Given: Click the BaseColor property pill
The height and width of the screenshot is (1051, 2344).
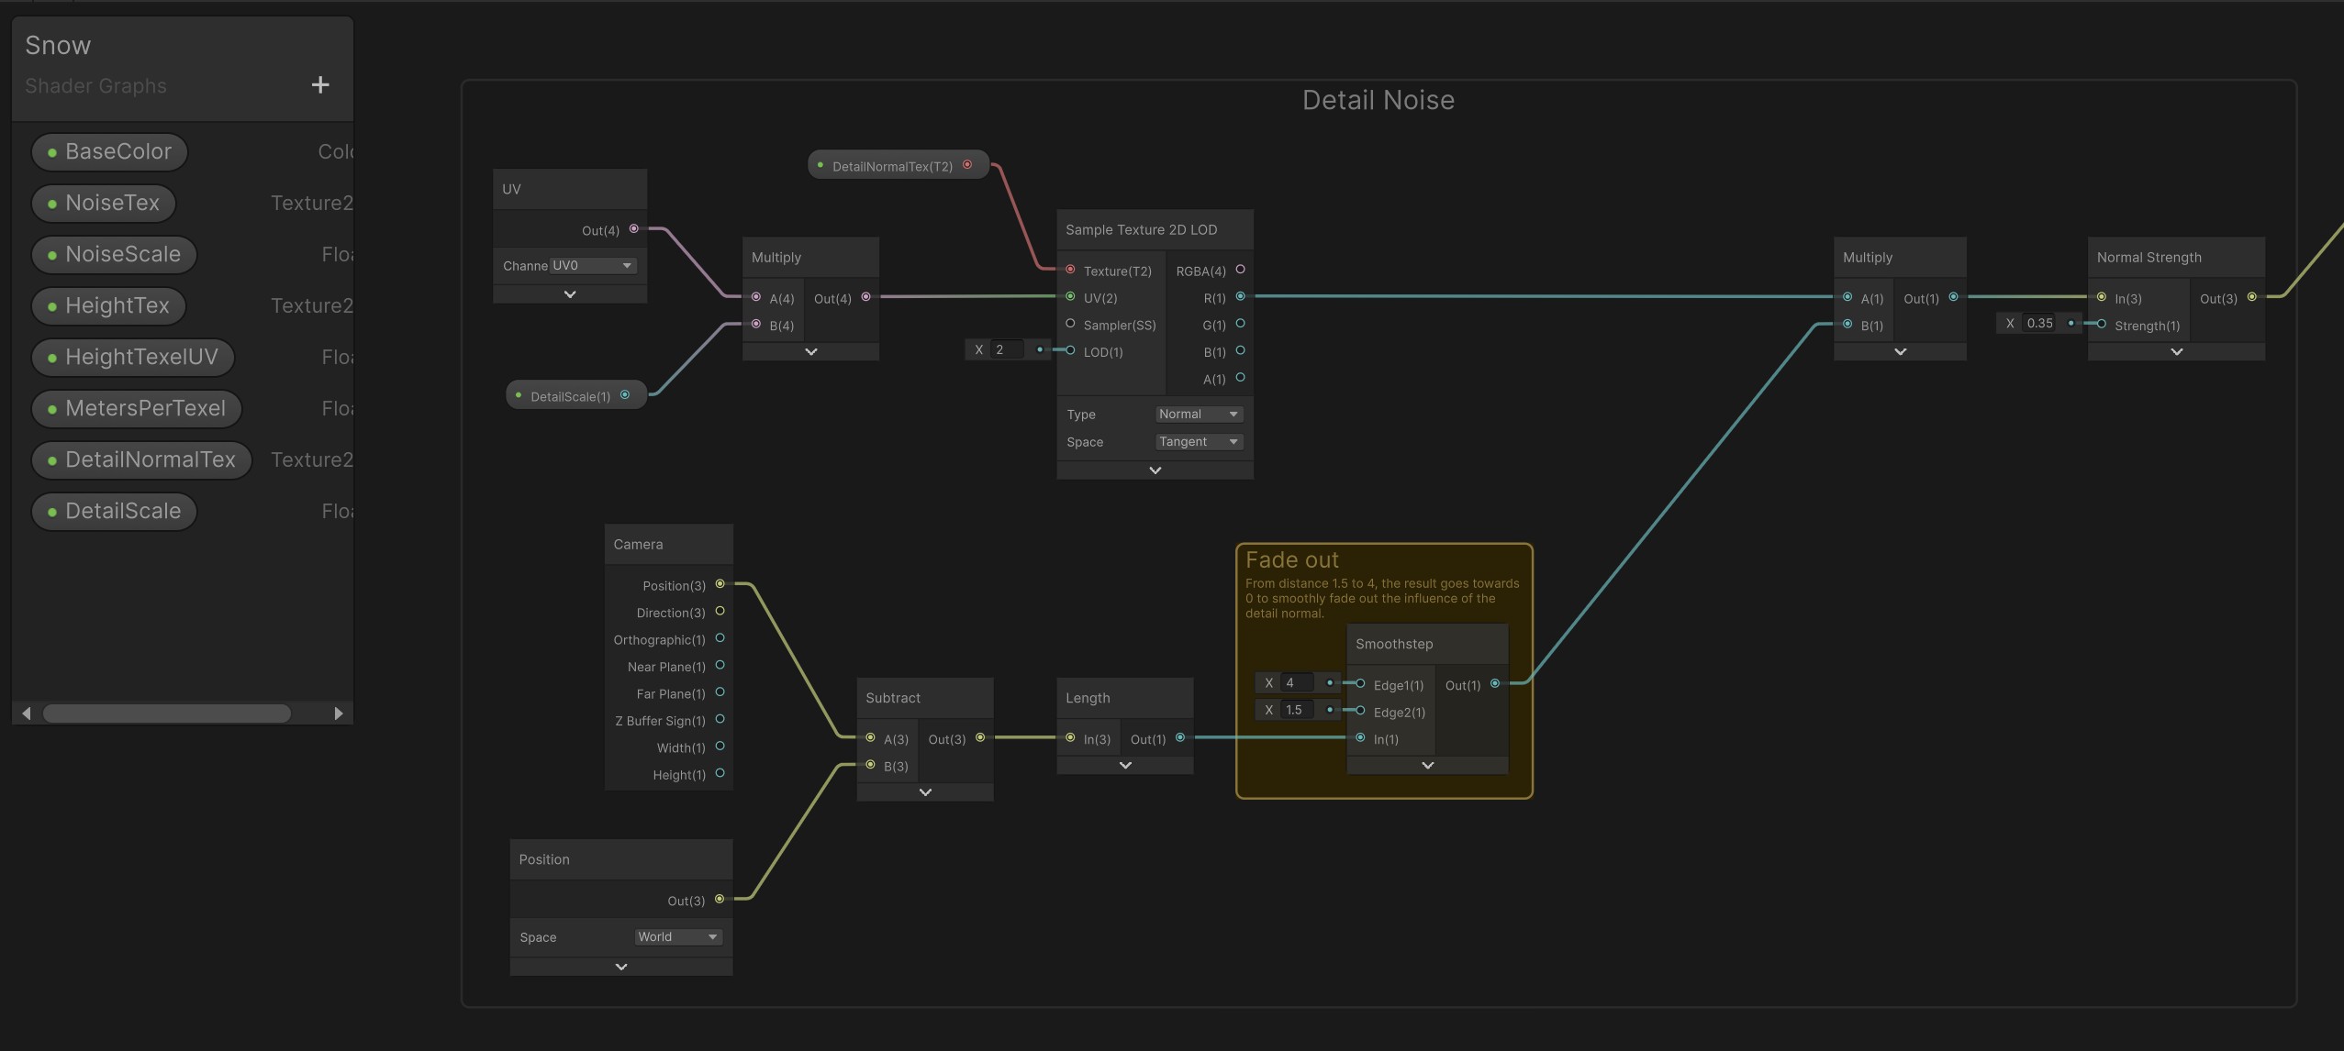Looking at the screenshot, I should (110, 151).
